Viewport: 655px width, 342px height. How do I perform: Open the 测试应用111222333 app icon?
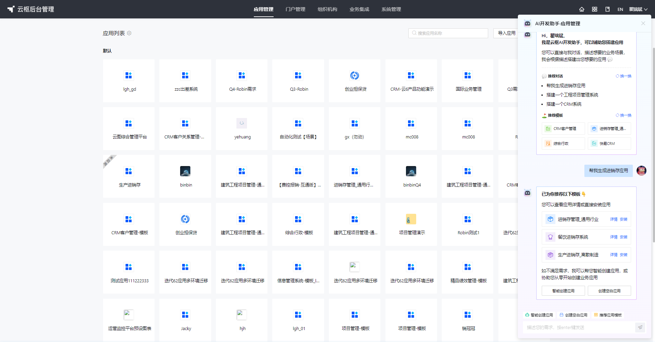coord(129,267)
